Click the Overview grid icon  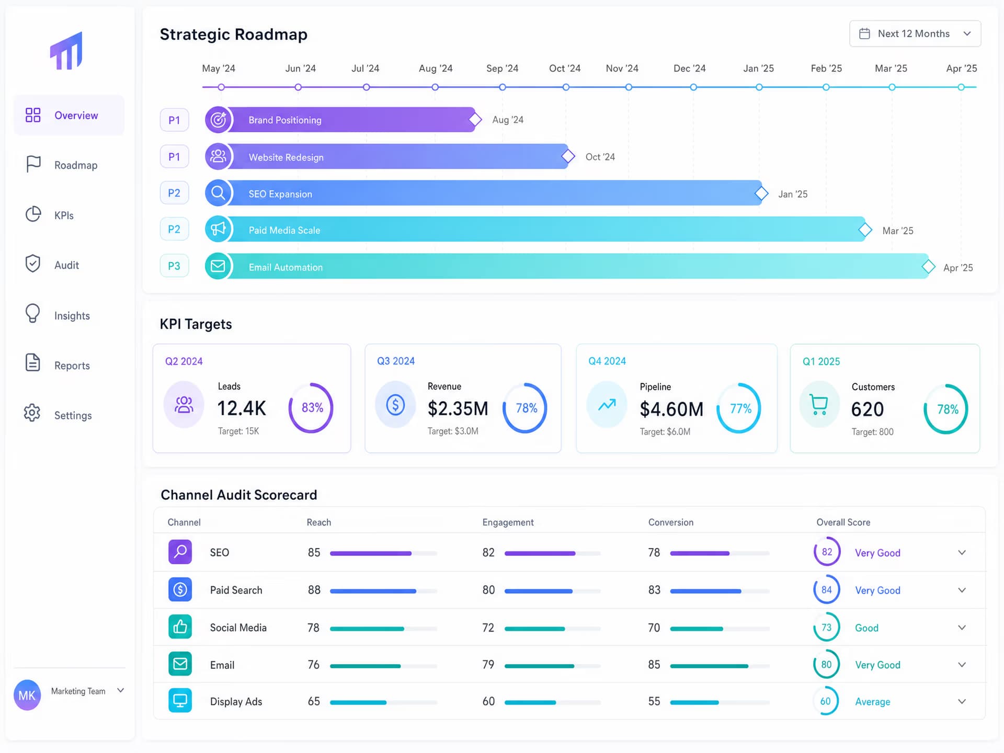click(33, 115)
